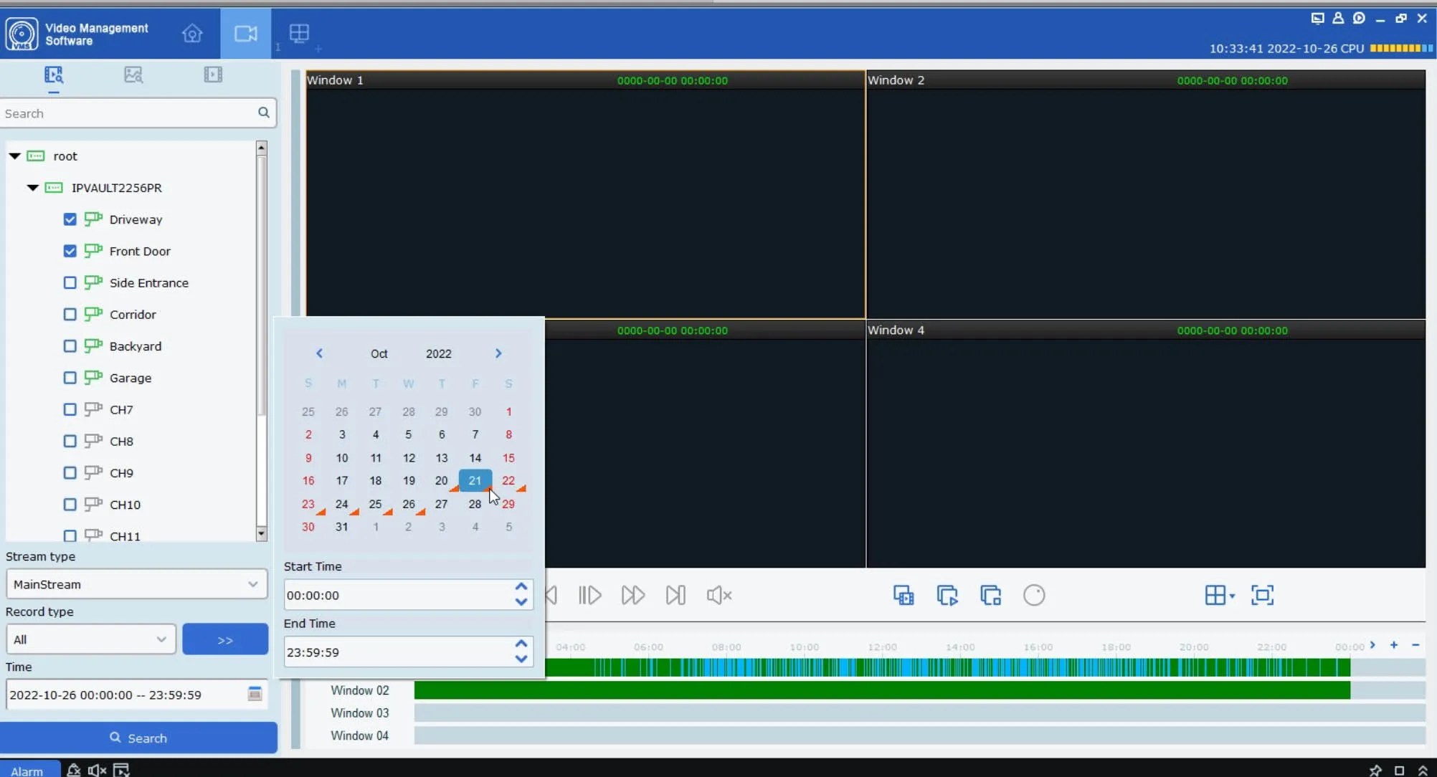1437x777 pixels.
Task: Click next month arrow on calendar
Action: [x=498, y=353]
